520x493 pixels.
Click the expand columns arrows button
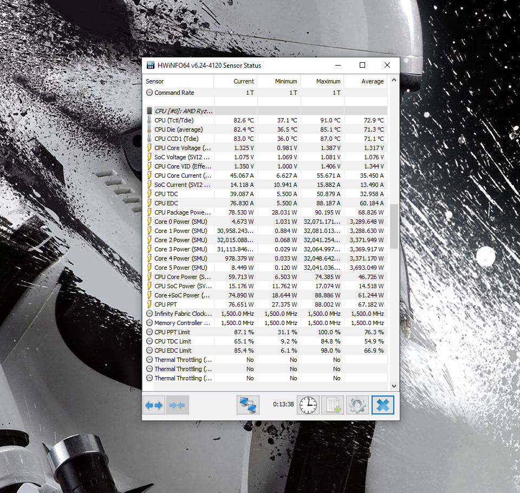153,405
